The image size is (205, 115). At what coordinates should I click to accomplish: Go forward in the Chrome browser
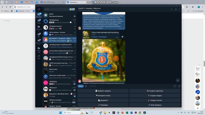[x=6, y=7]
